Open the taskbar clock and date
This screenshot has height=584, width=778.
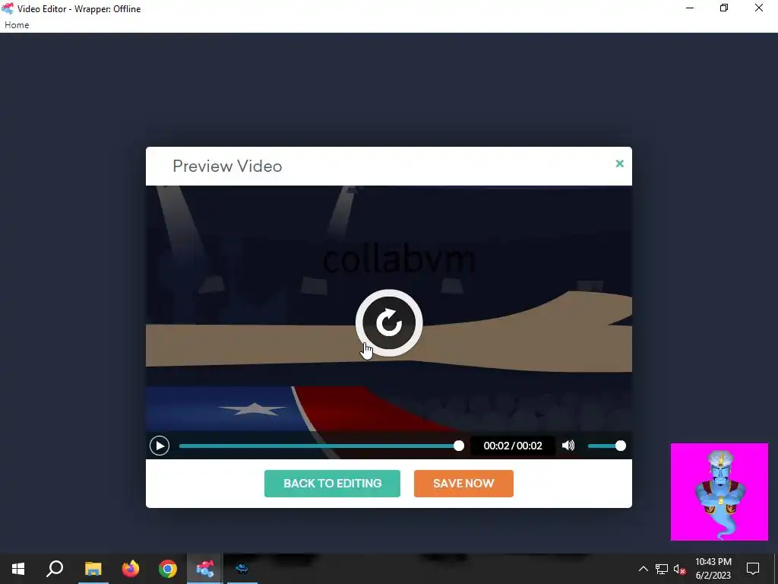tap(713, 569)
